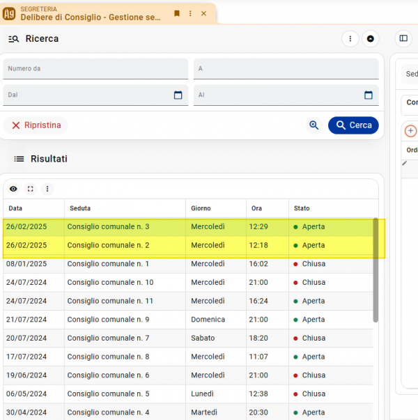Image resolution: width=418 pixels, height=420 pixels.
Task: Select row Consiglio comunale n. 11
Action: tap(188, 301)
